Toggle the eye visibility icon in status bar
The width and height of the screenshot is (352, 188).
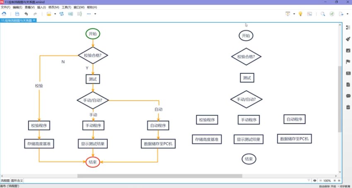tap(315, 181)
